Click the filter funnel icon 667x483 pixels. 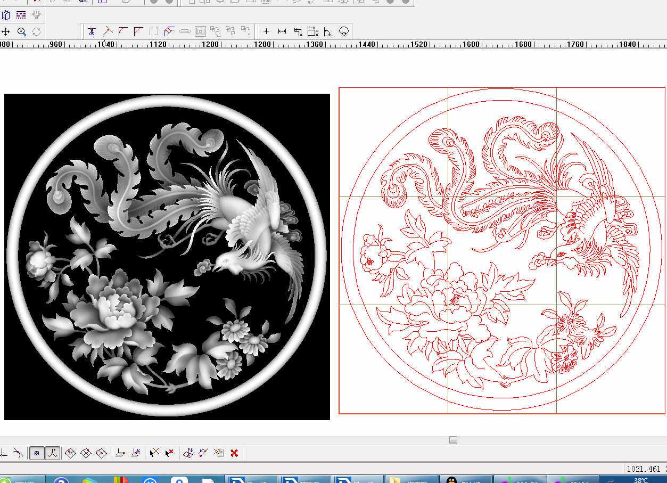coord(37,15)
